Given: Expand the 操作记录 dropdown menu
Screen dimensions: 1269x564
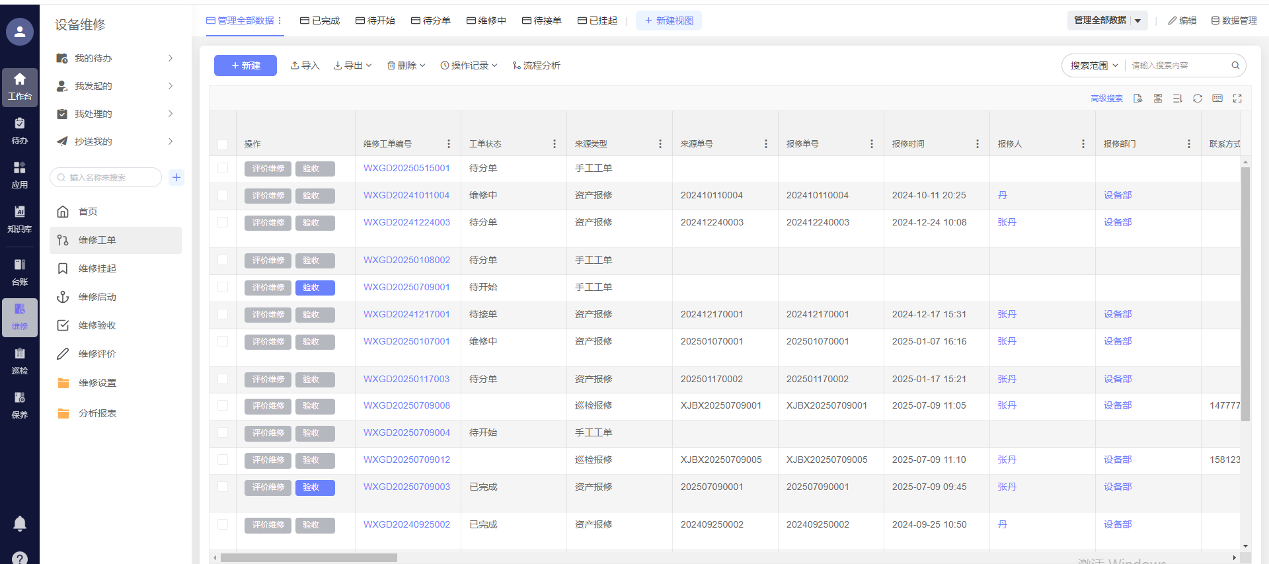Looking at the screenshot, I should pos(469,65).
